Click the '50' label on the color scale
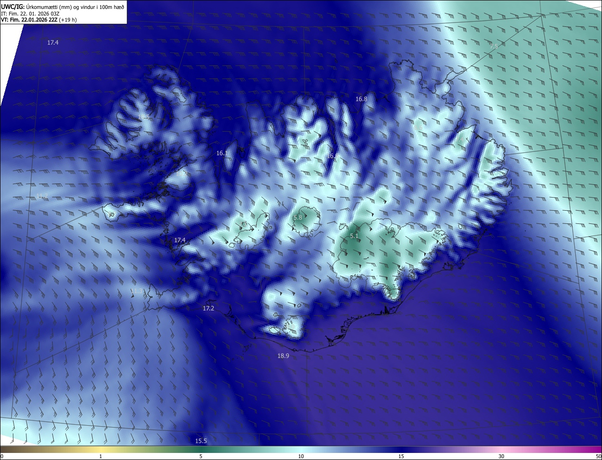The width and height of the screenshot is (602, 460). click(598, 457)
